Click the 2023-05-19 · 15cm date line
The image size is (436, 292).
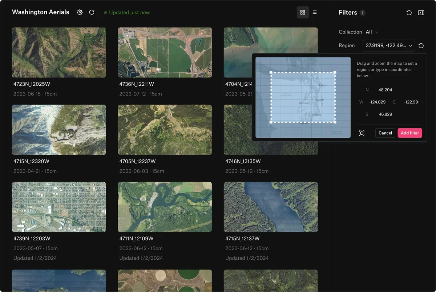[247, 171]
